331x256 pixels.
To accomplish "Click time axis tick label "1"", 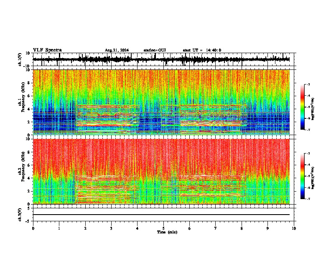I will pyautogui.click(x=59, y=228).
